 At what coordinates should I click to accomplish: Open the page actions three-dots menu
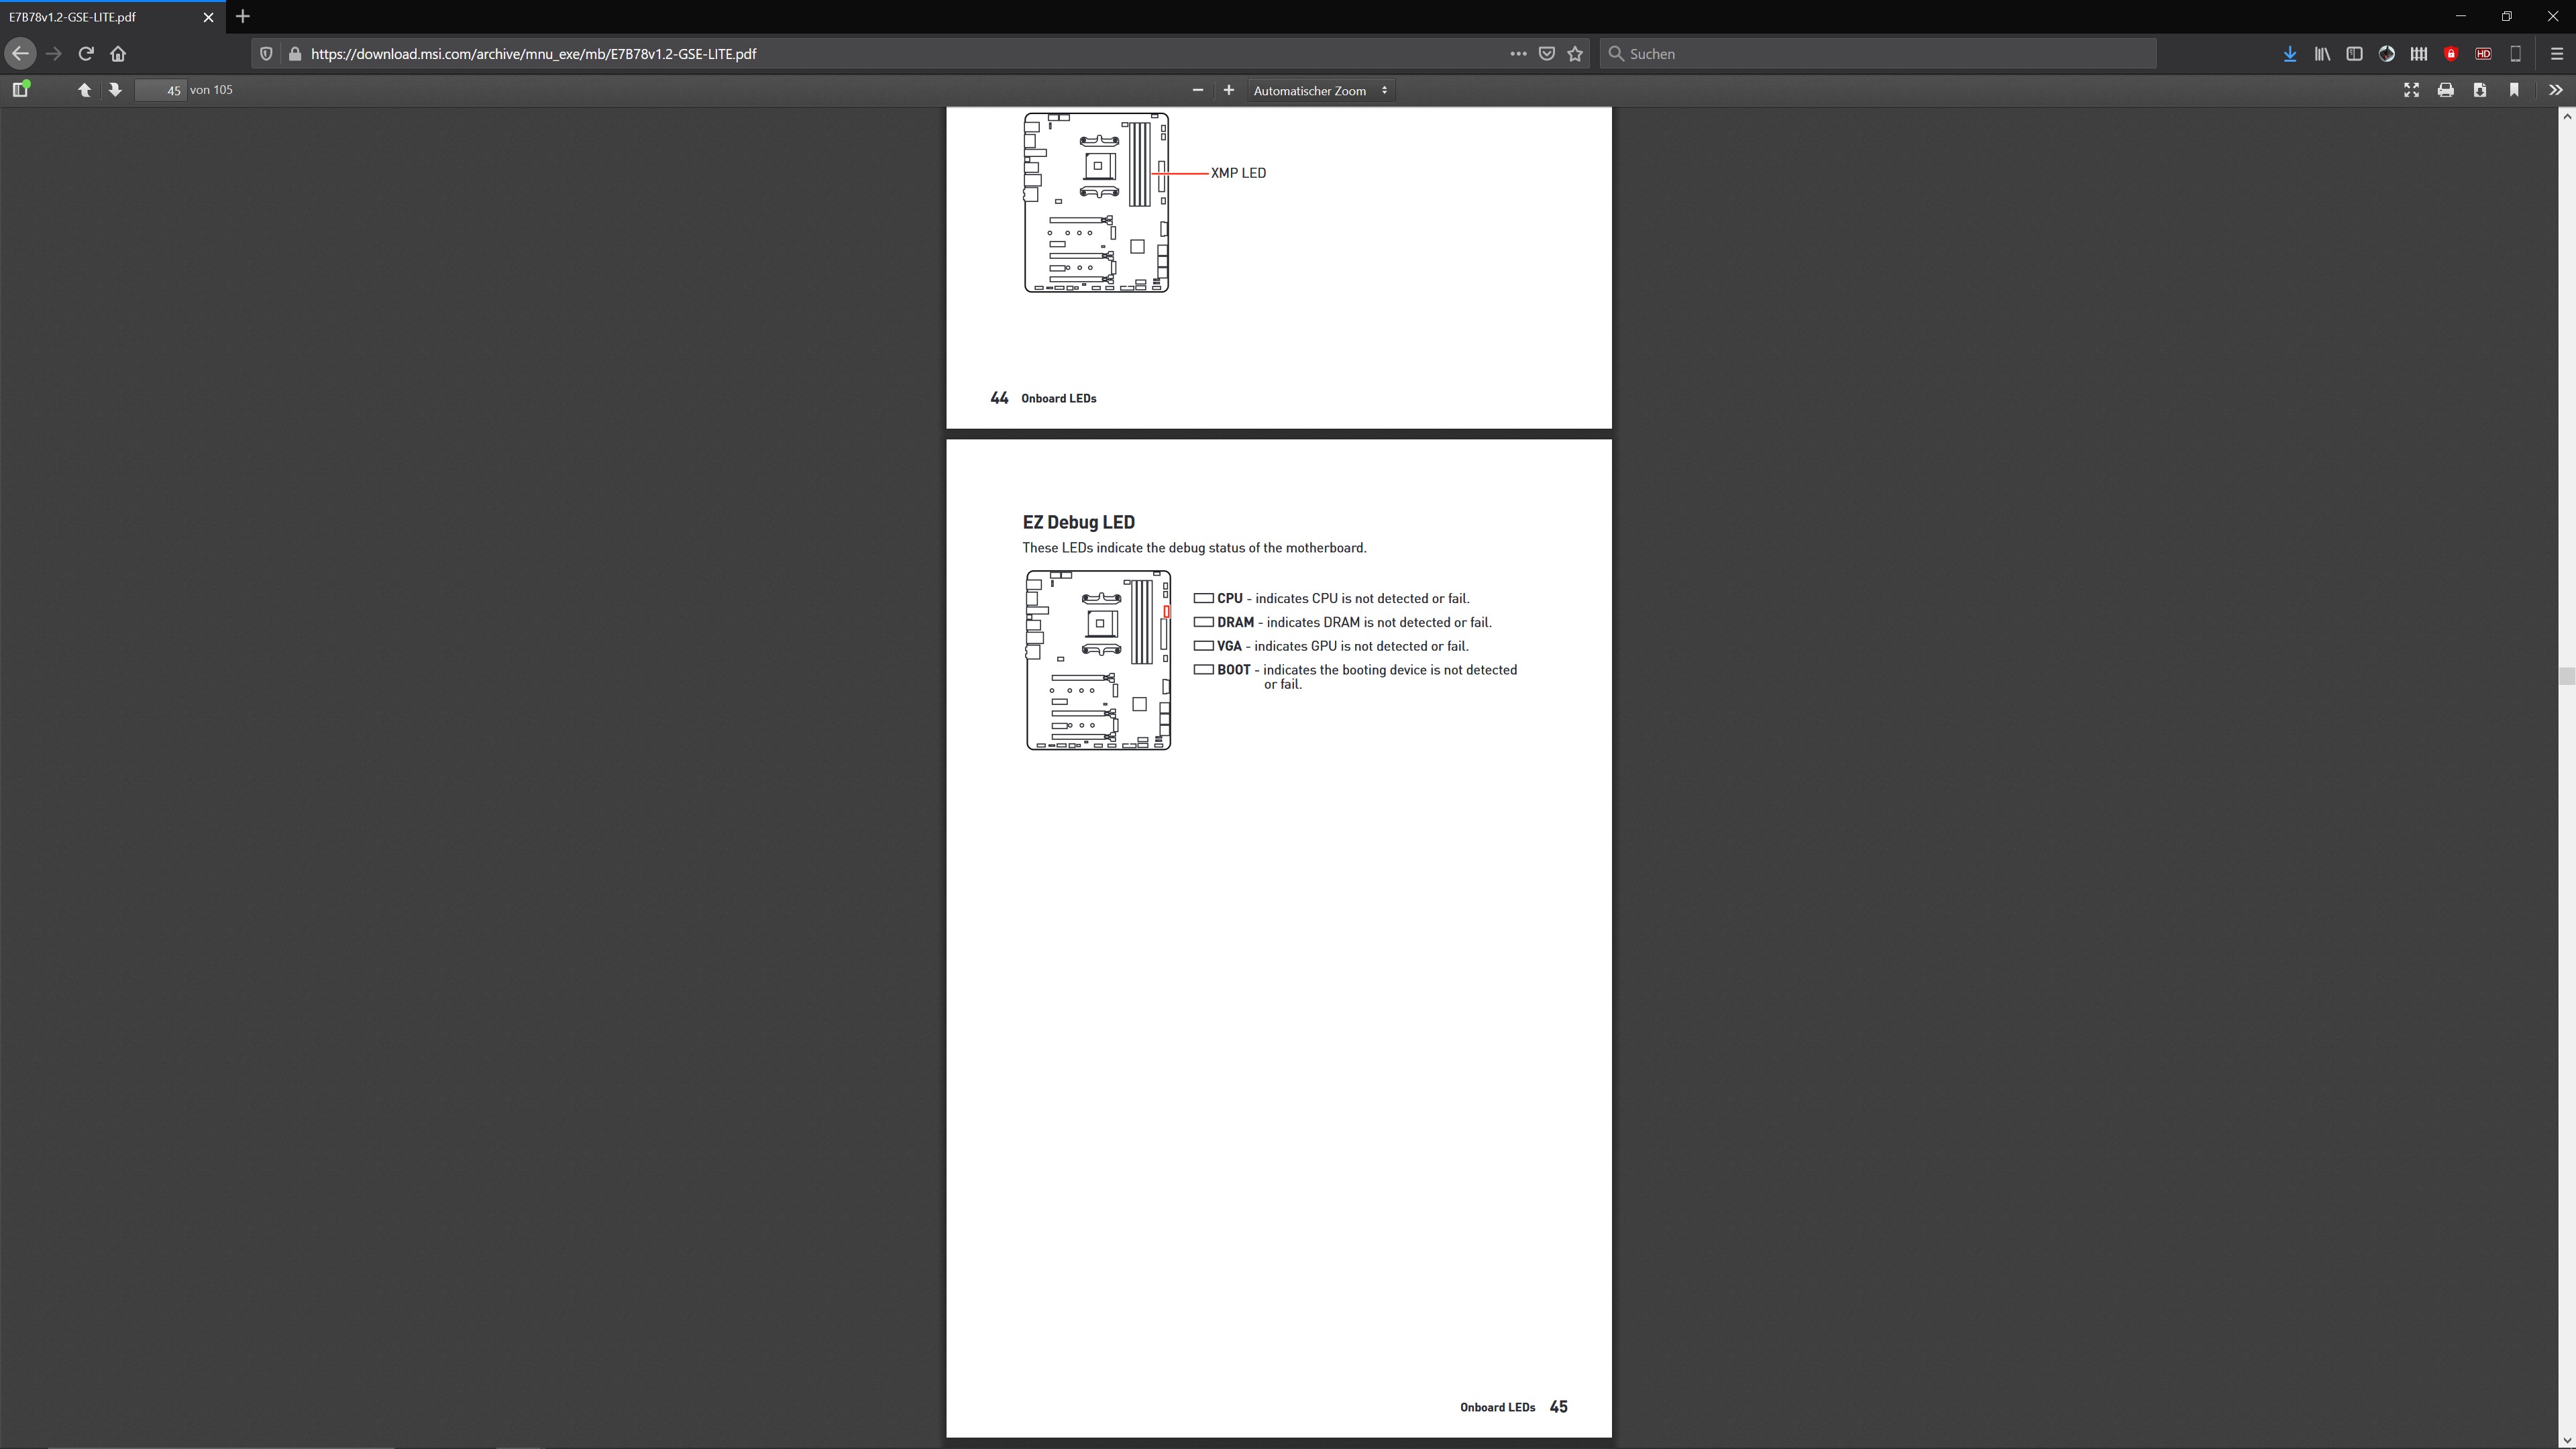[x=1518, y=54]
